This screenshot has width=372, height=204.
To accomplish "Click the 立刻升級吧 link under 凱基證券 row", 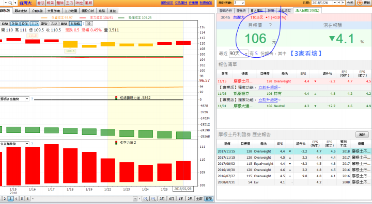I will click(269, 100).
